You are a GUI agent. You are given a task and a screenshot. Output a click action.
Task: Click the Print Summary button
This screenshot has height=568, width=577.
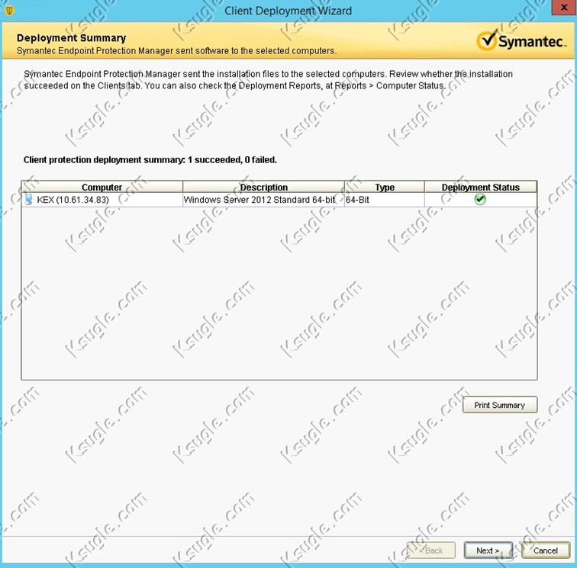[x=500, y=405]
